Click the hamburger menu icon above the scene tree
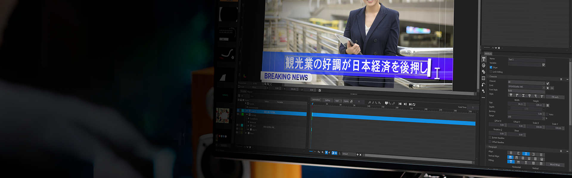Screen dimensions: 572x178 [239, 96]
